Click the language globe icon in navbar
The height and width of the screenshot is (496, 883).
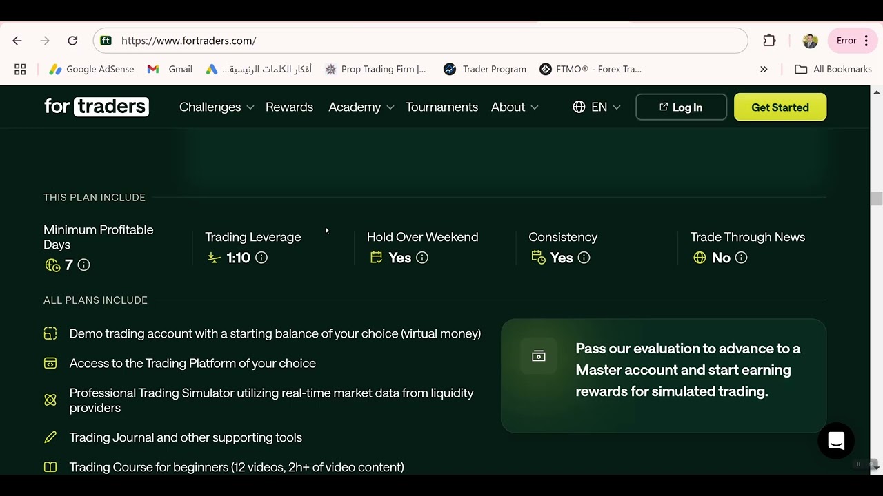tap(579, 107)
